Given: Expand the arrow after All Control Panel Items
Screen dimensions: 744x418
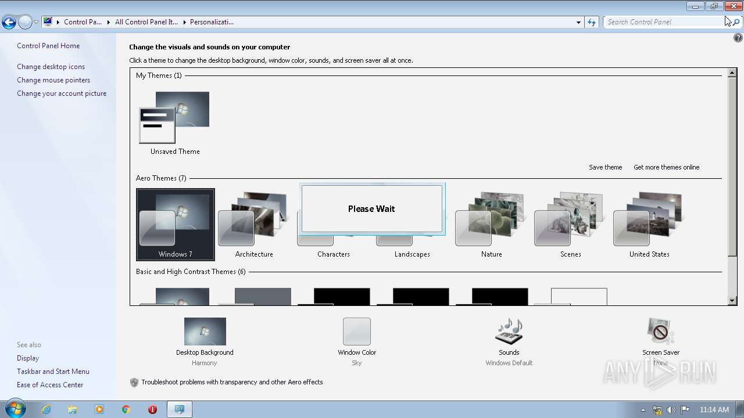Looking at the screenshot, I should 184,22.
